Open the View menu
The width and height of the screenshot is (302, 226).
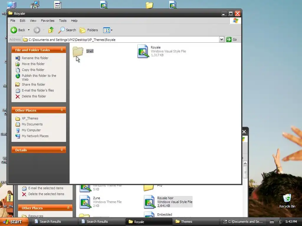(33, 21)
